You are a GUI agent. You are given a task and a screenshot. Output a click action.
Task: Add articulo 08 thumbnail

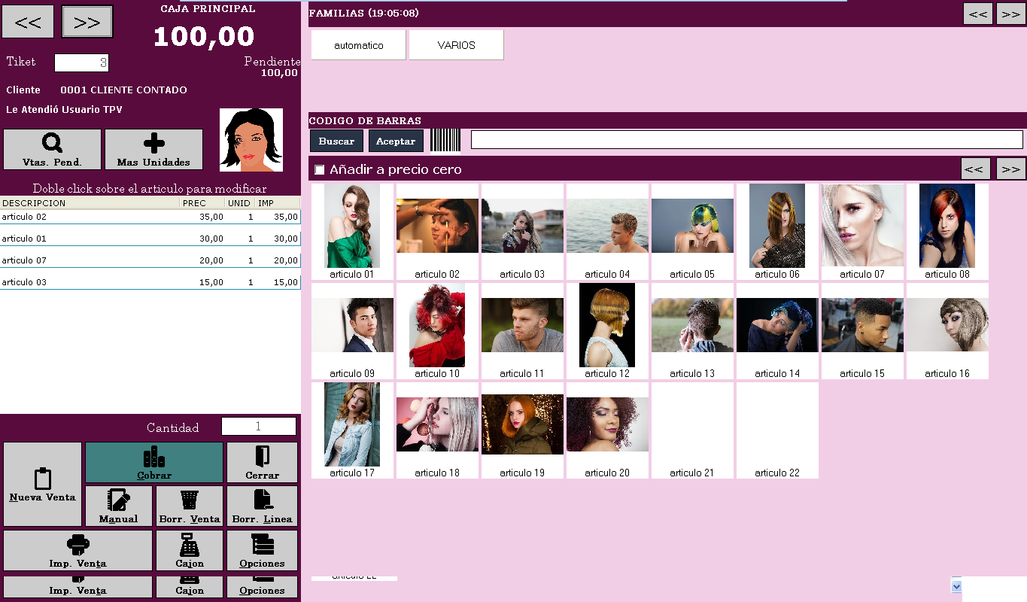pyautogui.click(x=947, y=232)
